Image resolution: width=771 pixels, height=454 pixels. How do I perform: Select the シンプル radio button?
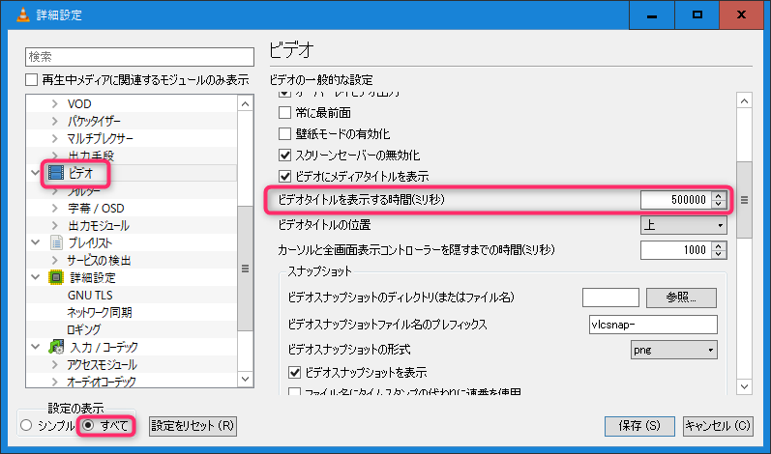[27, 425]
